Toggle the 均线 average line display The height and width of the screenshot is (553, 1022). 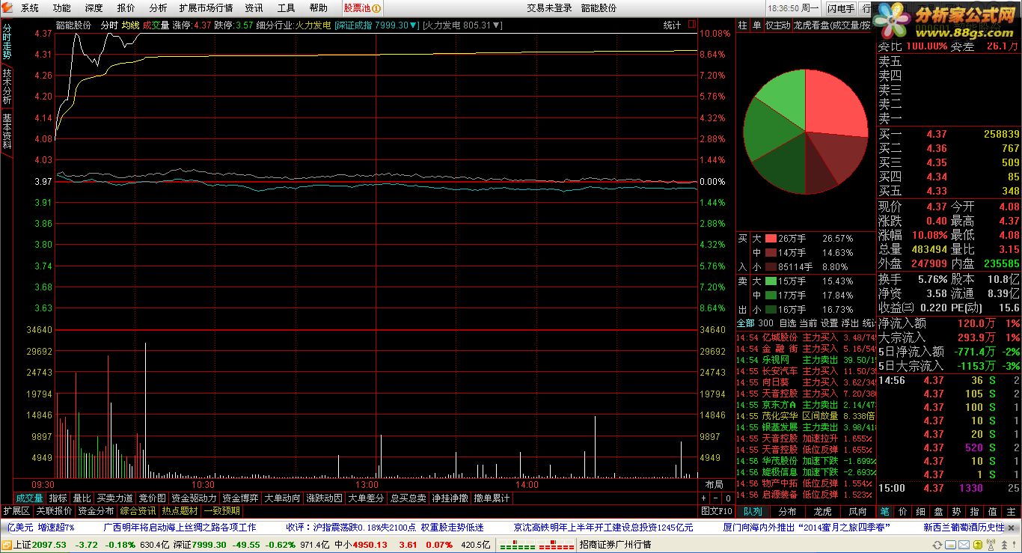(x=130, y=25)
